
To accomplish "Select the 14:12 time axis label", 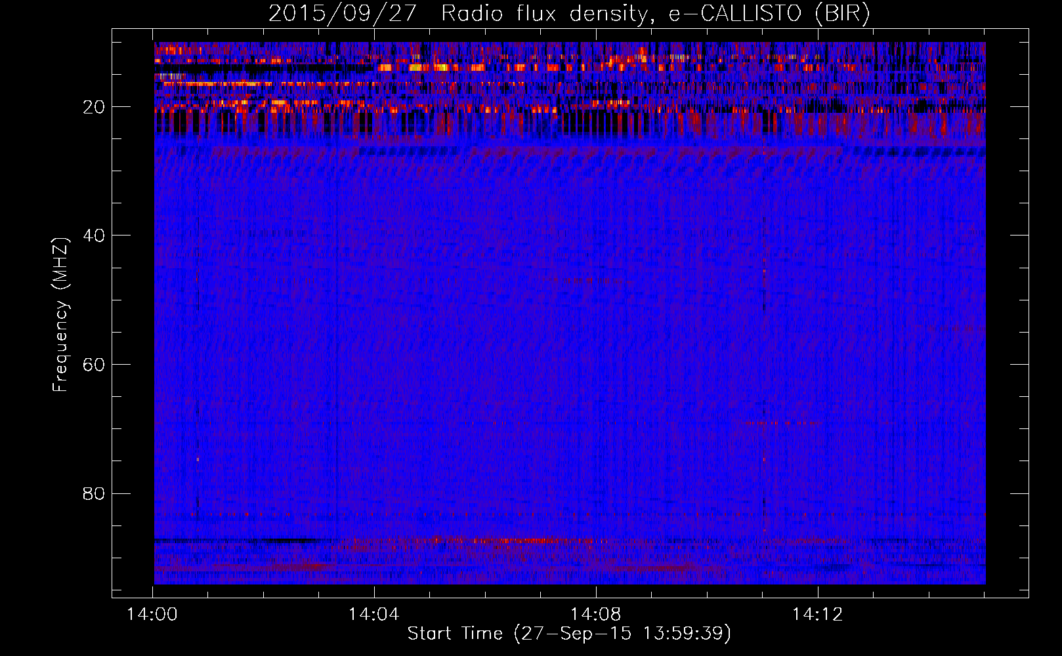I will 817,615.
